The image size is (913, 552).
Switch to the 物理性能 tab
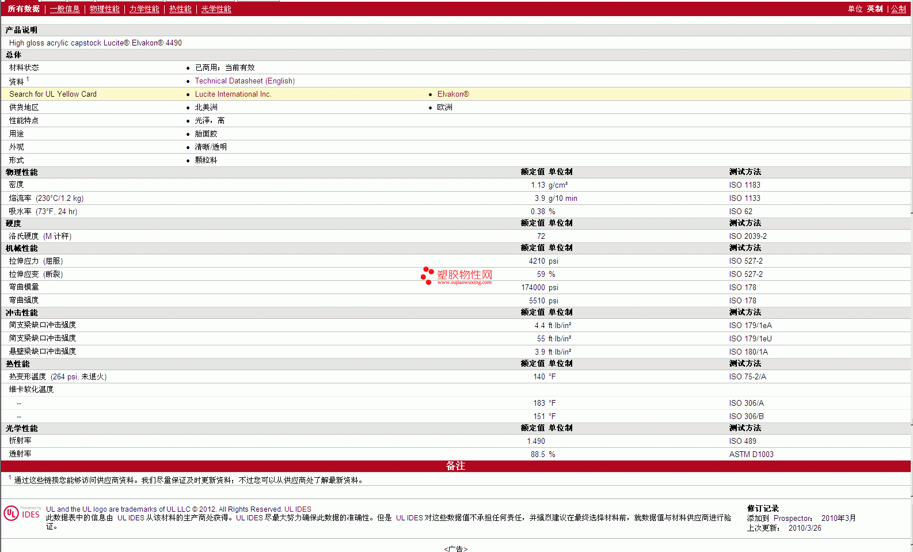pos(104,9)
